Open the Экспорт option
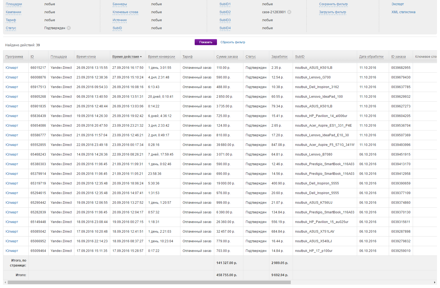This screenshot has width=440, height=288. (x=398, y=4)
